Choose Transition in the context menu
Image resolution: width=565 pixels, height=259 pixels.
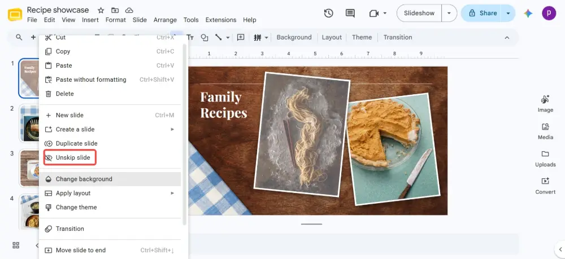pos(110,229)
